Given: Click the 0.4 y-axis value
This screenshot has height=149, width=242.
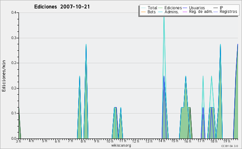Looking at the screenshot, I should (14, 12).
